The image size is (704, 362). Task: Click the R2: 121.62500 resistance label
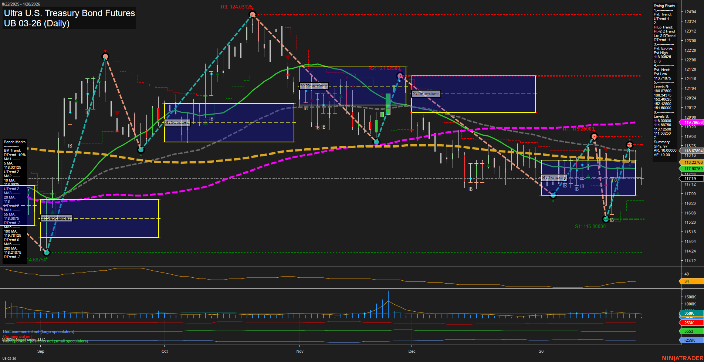(385, 68)
